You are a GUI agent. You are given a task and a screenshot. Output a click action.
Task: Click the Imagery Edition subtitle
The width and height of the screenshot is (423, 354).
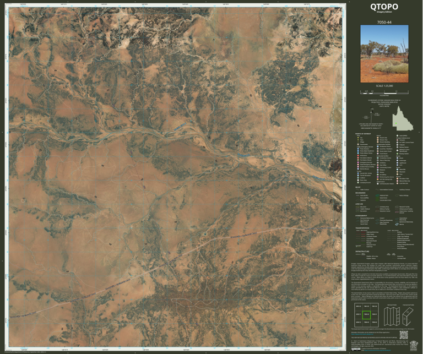pyautogui.click(x=384, y=12)
